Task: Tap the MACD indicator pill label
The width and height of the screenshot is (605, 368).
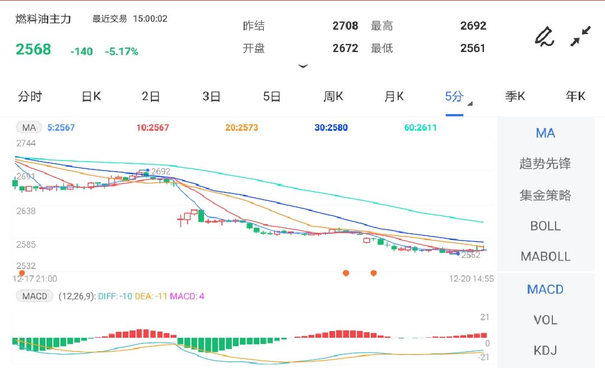Action: click(x=34, y=296)
